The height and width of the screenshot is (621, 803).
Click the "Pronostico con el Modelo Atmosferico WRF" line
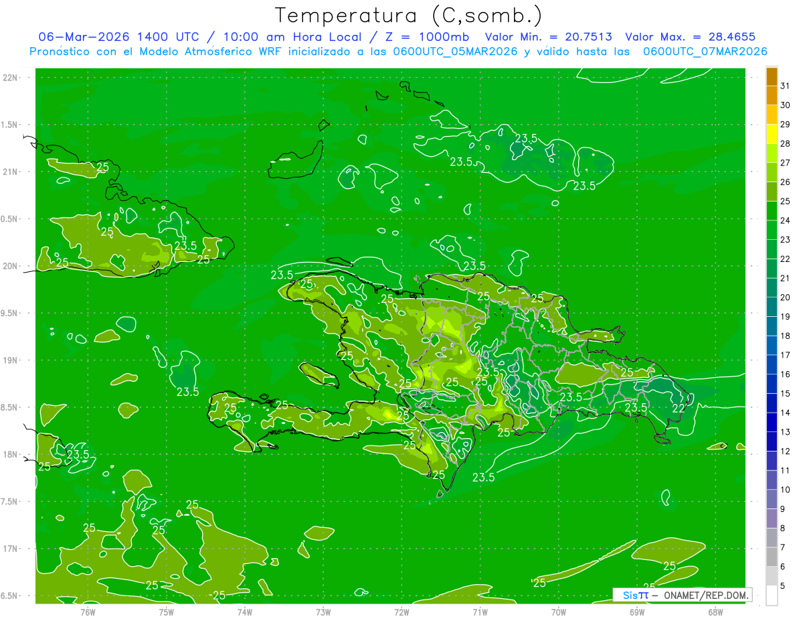398,52
